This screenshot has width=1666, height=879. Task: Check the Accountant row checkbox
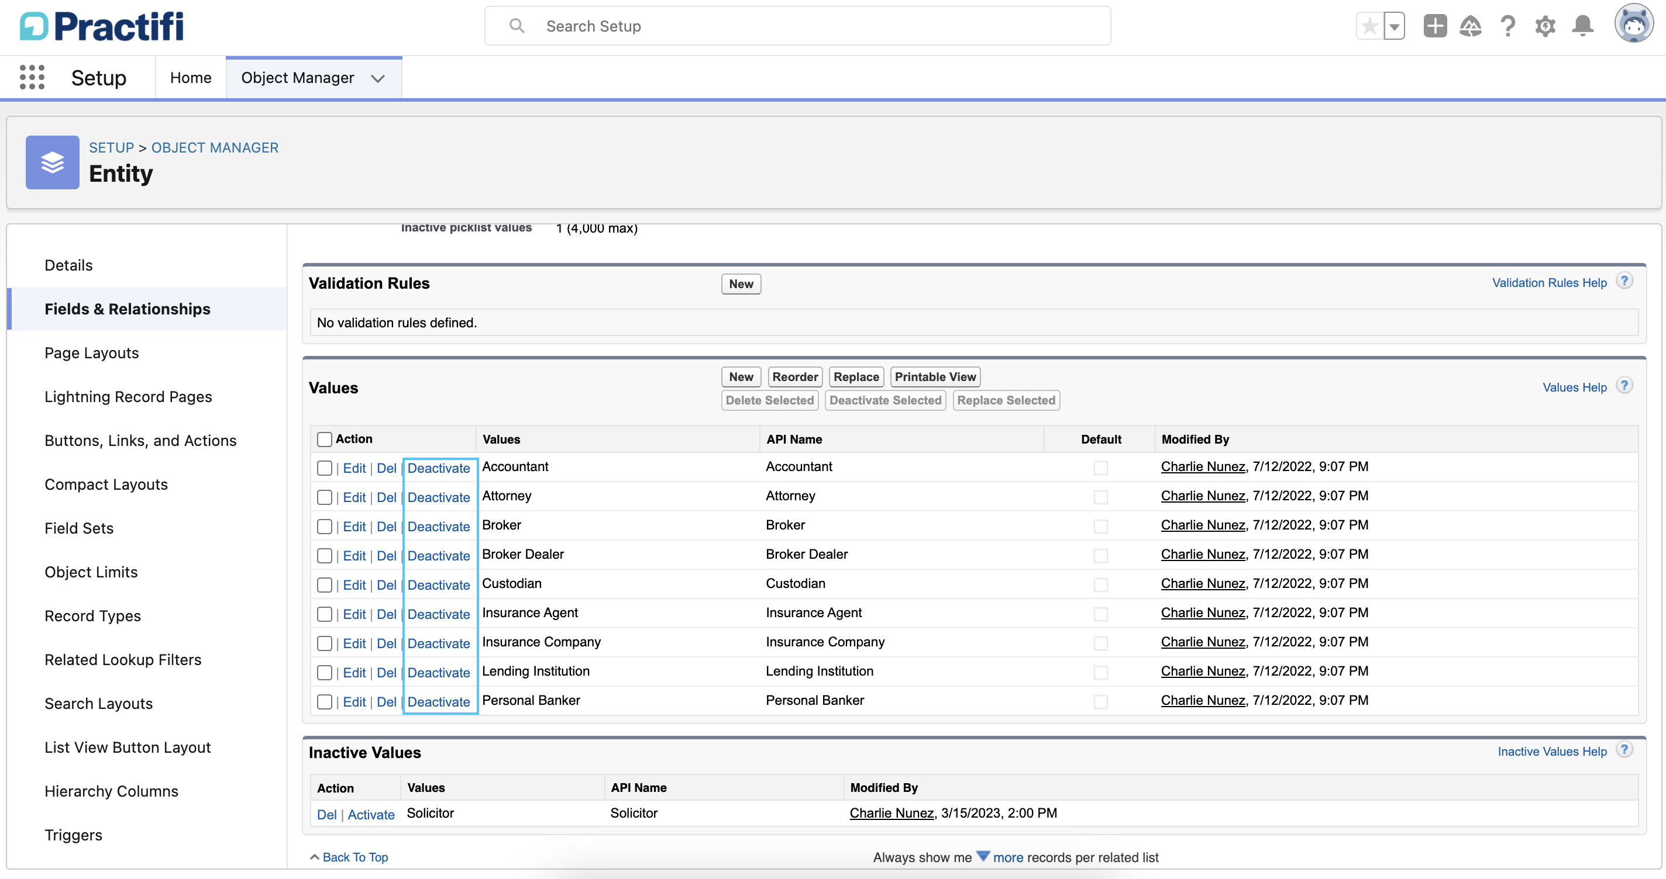(325, 468)
